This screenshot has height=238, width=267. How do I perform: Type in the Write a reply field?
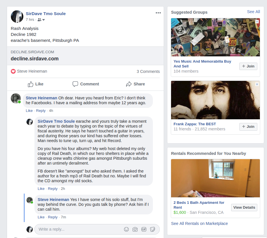tap(80, 229)
